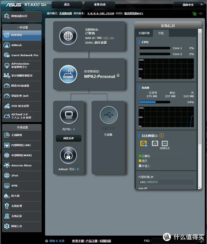Click the USB 3.0 device icon
Screen dimensions: 207x244
(109, 115)
